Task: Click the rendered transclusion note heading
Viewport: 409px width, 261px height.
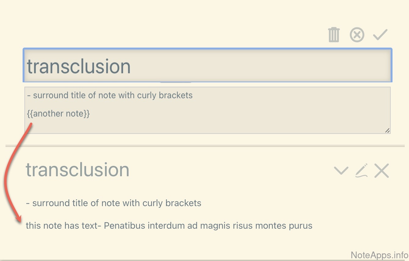Action: 78,170
